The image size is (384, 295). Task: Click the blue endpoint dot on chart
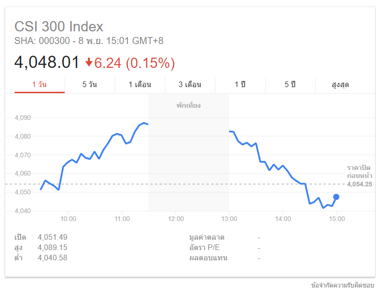pyautogui.click(x=336, y=197)
